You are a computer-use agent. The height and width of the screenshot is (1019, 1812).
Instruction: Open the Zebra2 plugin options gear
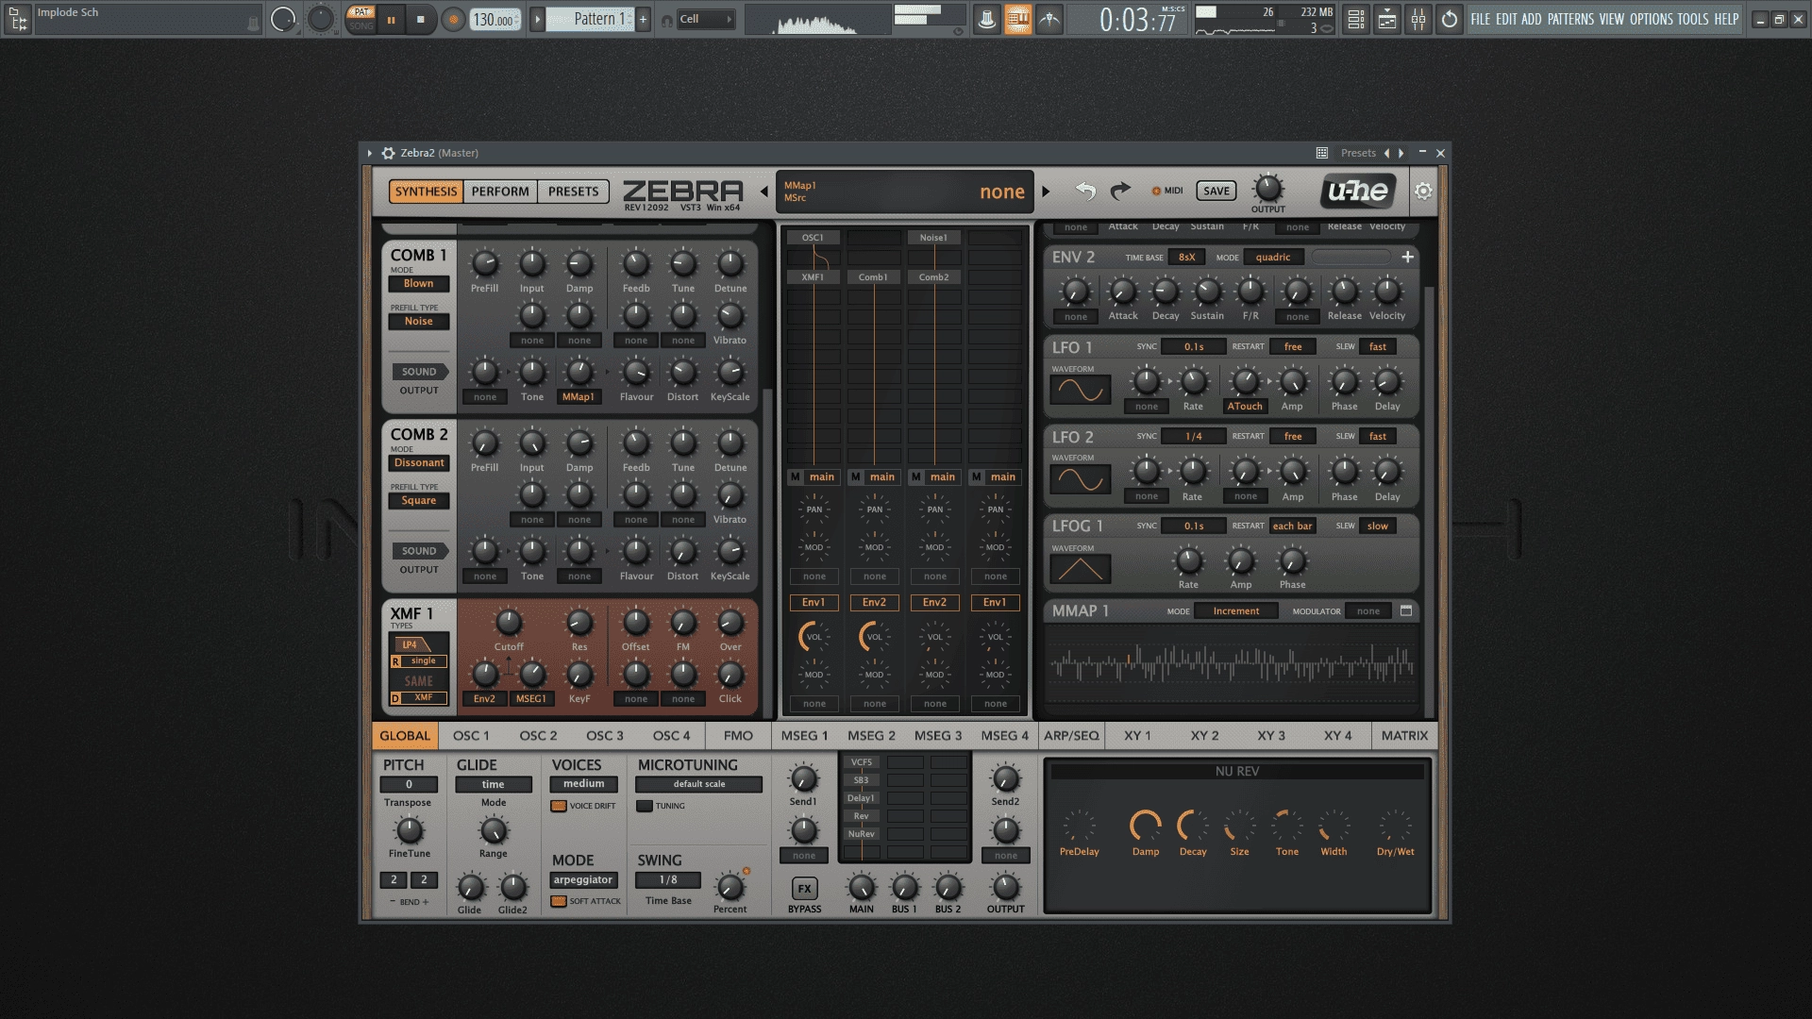point(388,153)
